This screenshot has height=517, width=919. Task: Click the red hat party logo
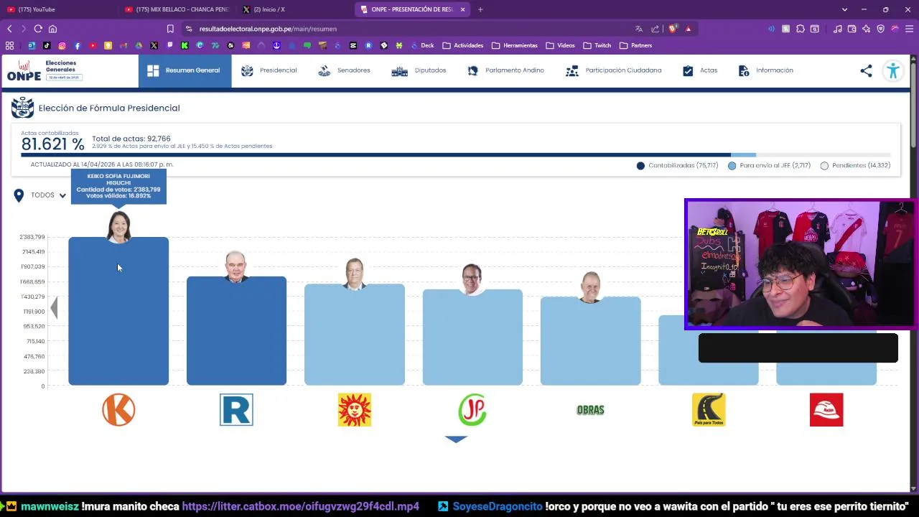[x=826, y=410]
